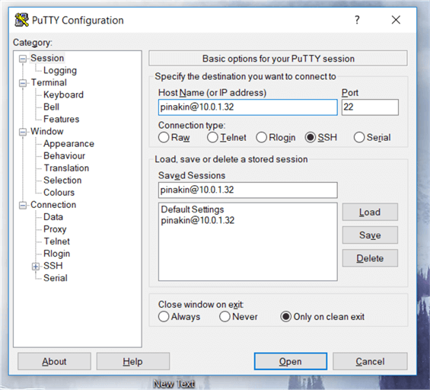
Task: Collapse the Window tree node
Action: tap(23, 132)
